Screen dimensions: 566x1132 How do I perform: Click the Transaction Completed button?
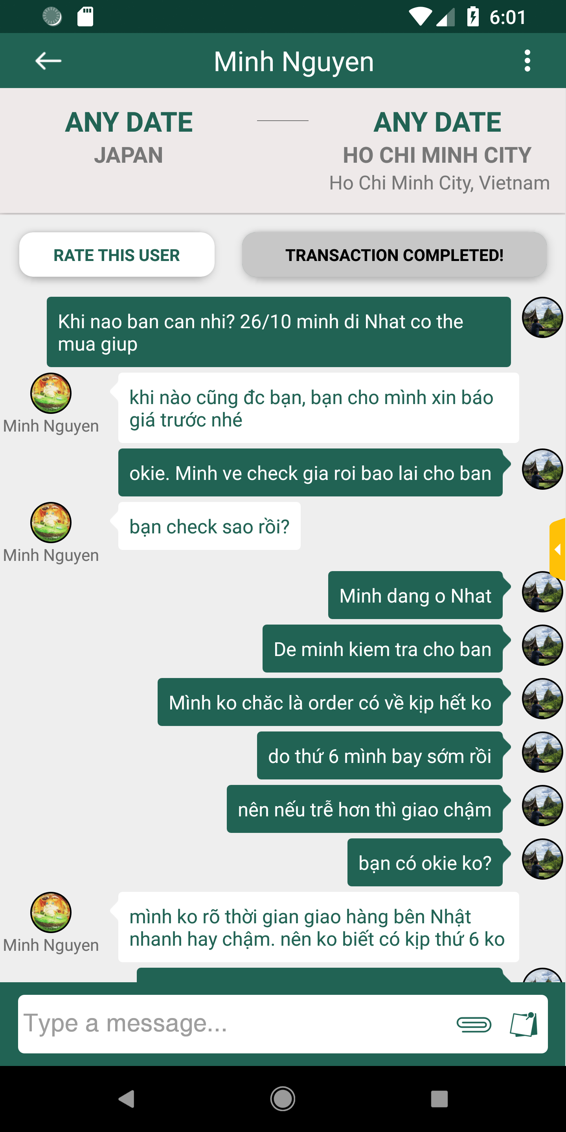coord(394,255)
